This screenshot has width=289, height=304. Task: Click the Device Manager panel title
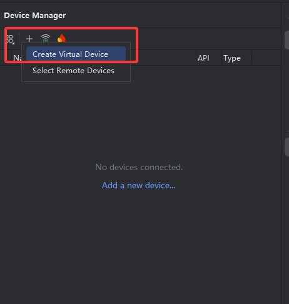(35, 16)
